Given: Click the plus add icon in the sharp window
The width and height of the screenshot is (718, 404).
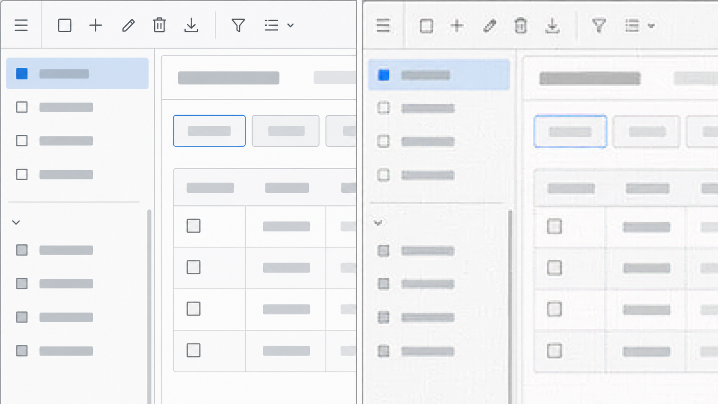Looking at the screenshot, I should coord(96,25).
